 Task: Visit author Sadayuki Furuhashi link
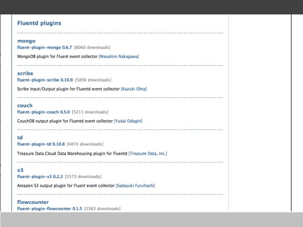[135, 186]
